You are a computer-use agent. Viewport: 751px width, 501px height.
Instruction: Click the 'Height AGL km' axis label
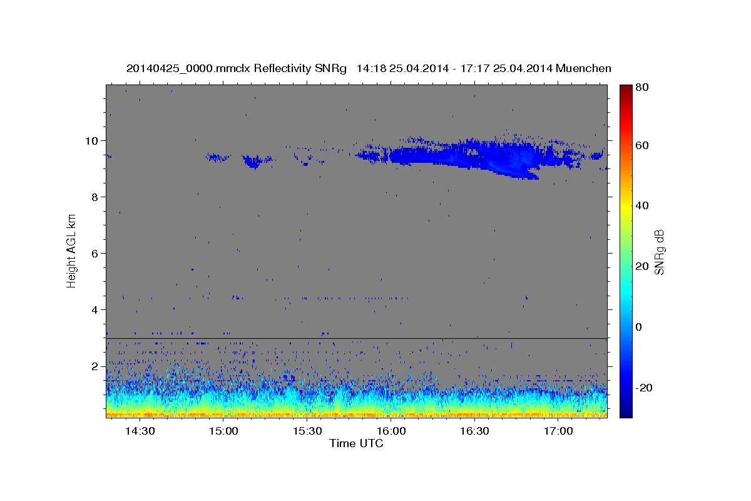pyautogui.click(x=72, y=251)
